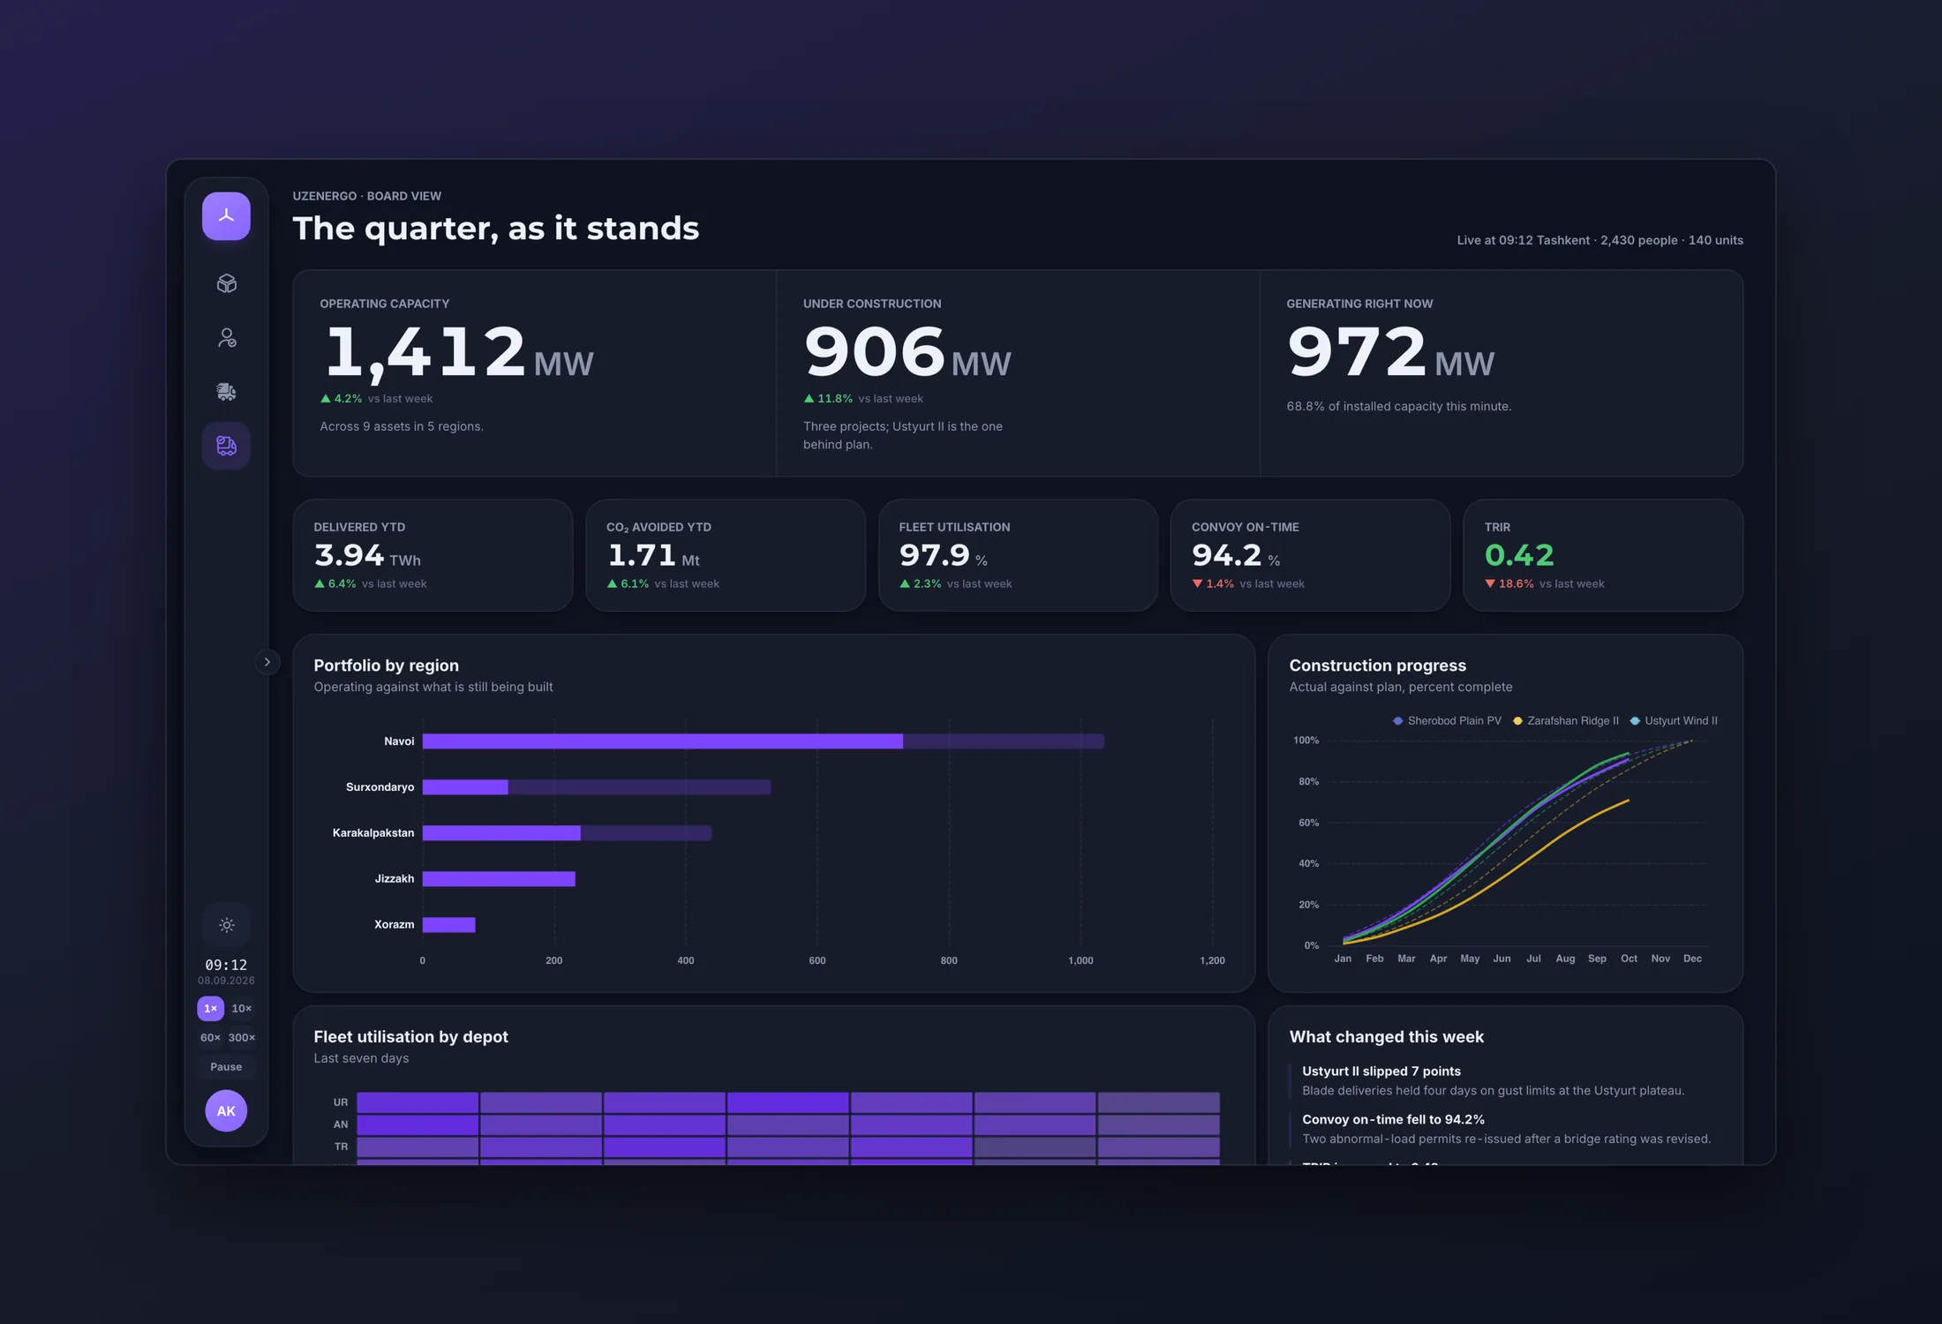This screenshot has width=1942, height=1324.
Task: Click the AN depot row label
Action: click(x=341, y=1125)
